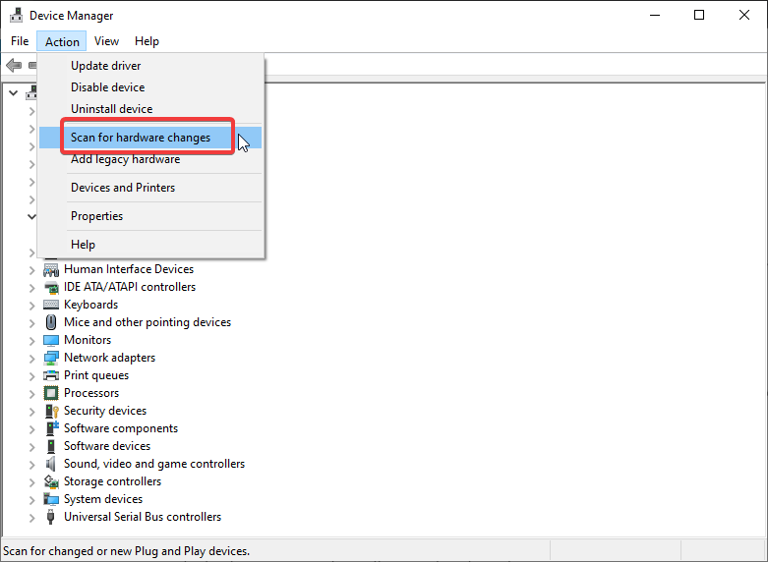Select the Storage controllers label
Viewport: 768px width, 562px height.
[x=113, y=481]
